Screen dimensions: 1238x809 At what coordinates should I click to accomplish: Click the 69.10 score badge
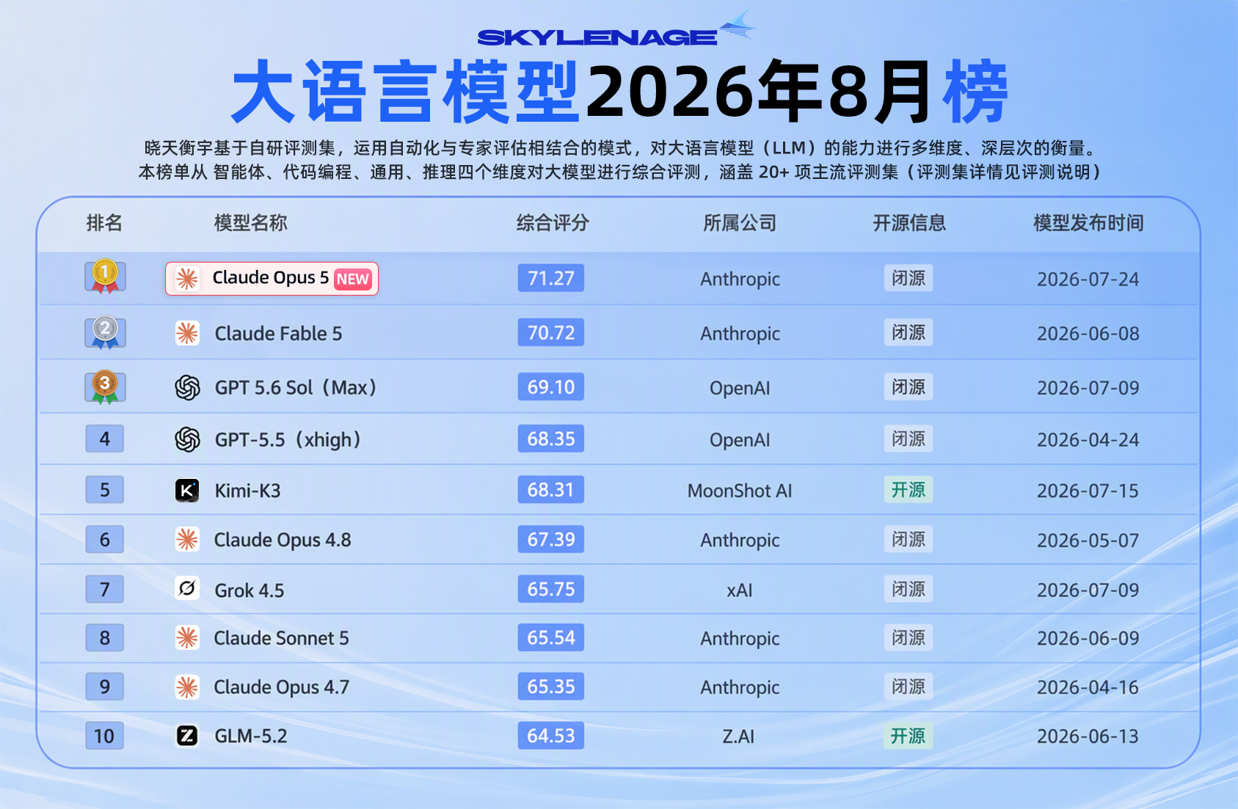tap(551, 387)
